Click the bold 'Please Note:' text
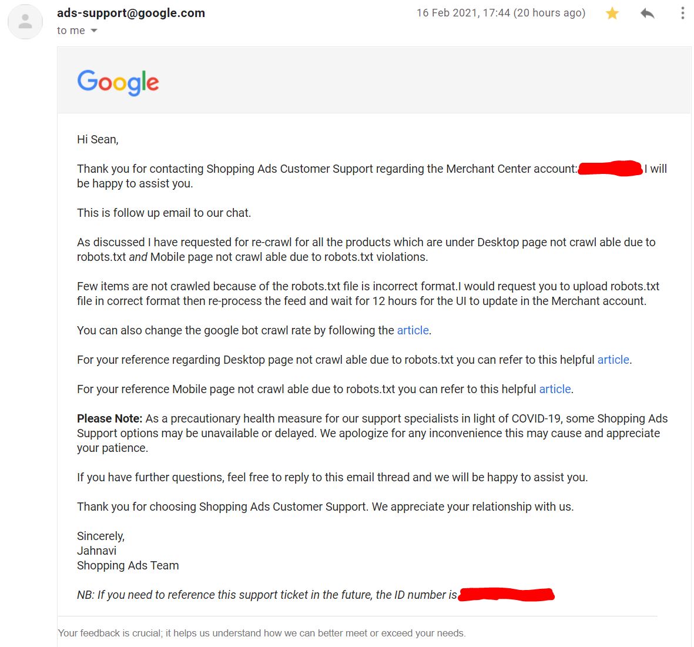 point(110,418)
